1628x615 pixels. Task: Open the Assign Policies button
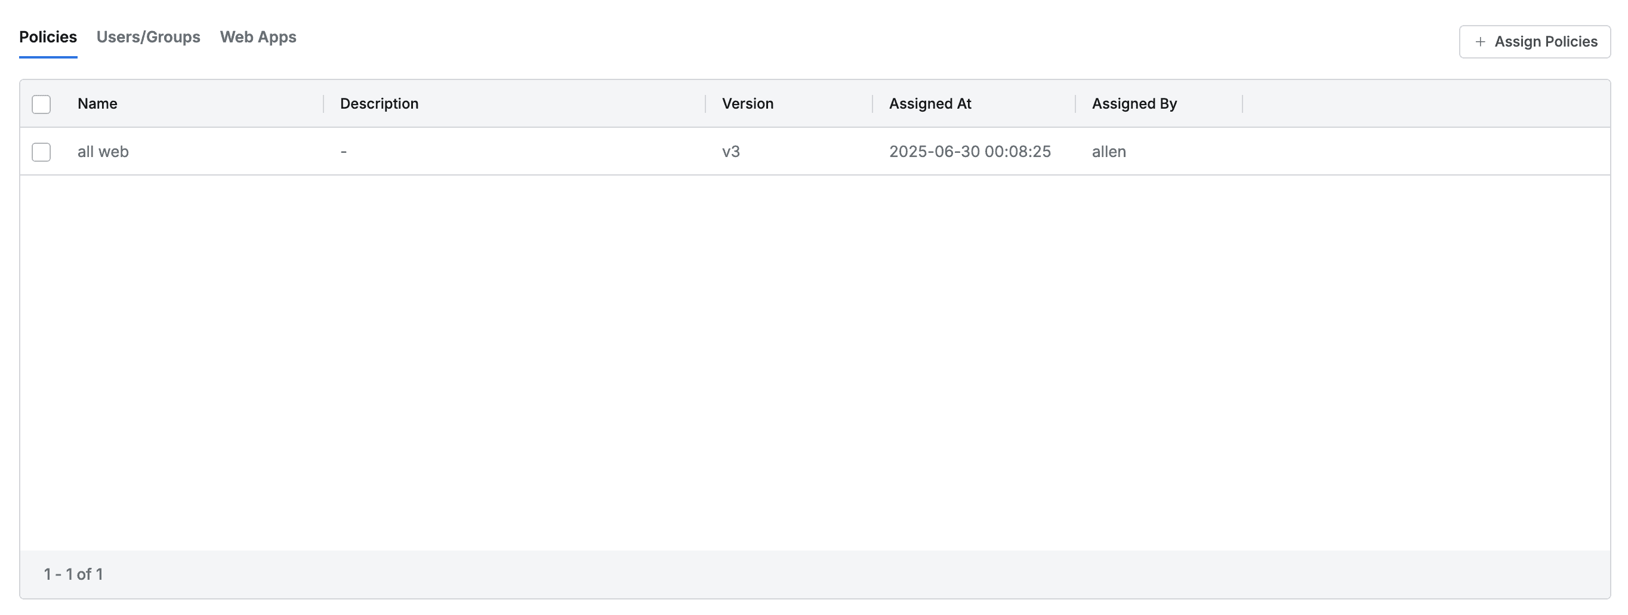(x=1534, y=42)
